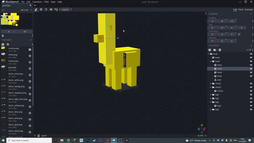
Task: Expand the leg1 group
Action: (211, 99)
